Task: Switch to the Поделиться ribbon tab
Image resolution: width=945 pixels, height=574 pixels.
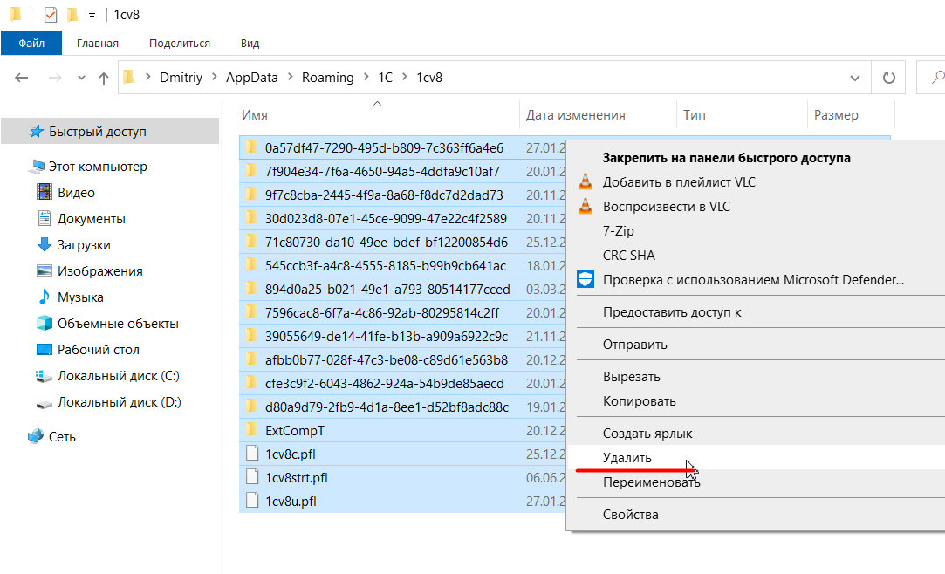Action: [180, 44]
